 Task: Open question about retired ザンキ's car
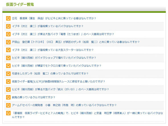point(50,74)
